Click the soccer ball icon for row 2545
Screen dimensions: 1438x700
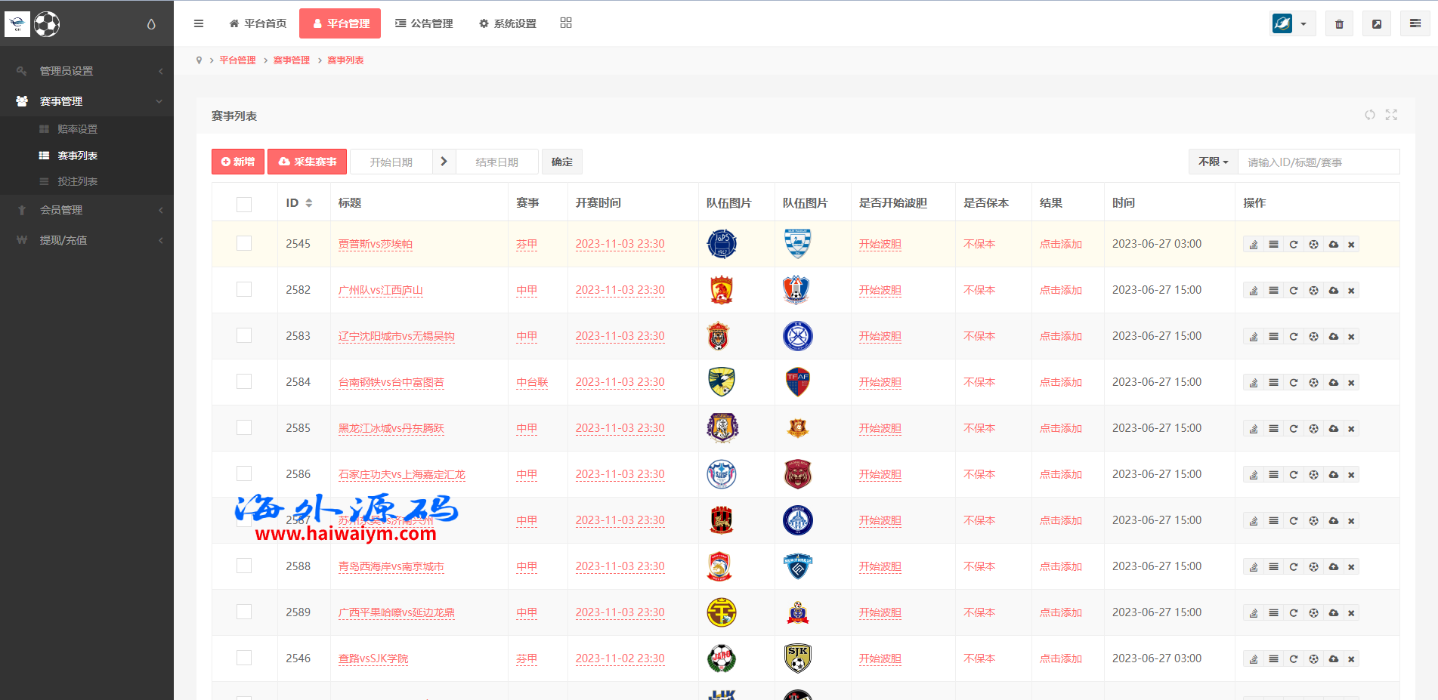click(1313, 245)
